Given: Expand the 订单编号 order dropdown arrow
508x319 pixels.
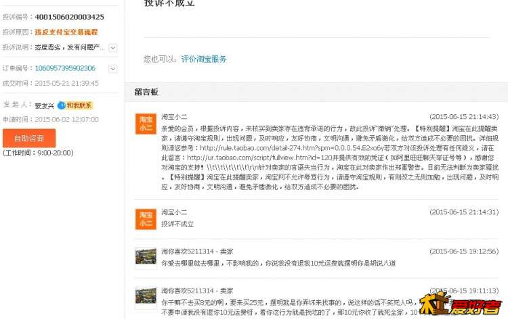Looking at the screenshot, I should [x=112, y=69].
